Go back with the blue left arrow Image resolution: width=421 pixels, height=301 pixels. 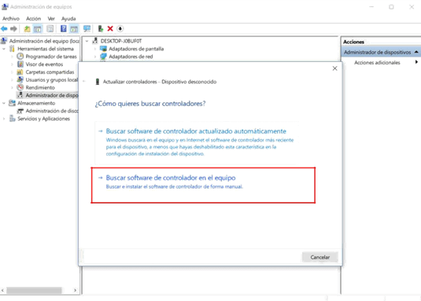(x=4, y=28)
